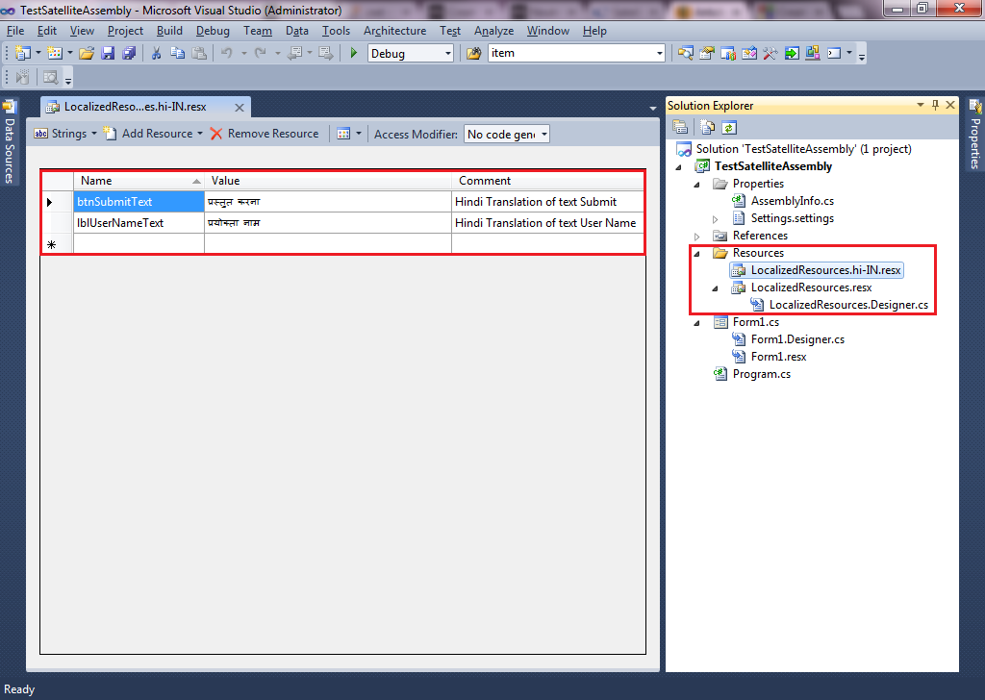Open the Build menu
The image size is (985, 700).
pyautogui.click(x=169, y=31)
